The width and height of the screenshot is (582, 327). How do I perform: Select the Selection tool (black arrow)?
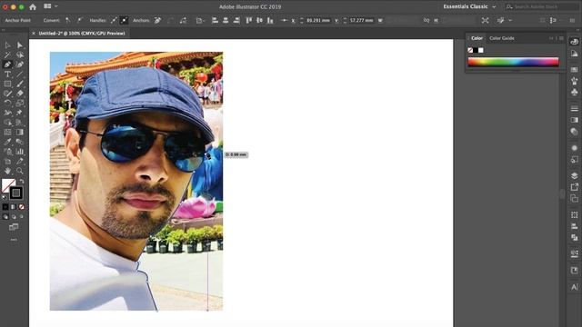[x=7, y=45]
